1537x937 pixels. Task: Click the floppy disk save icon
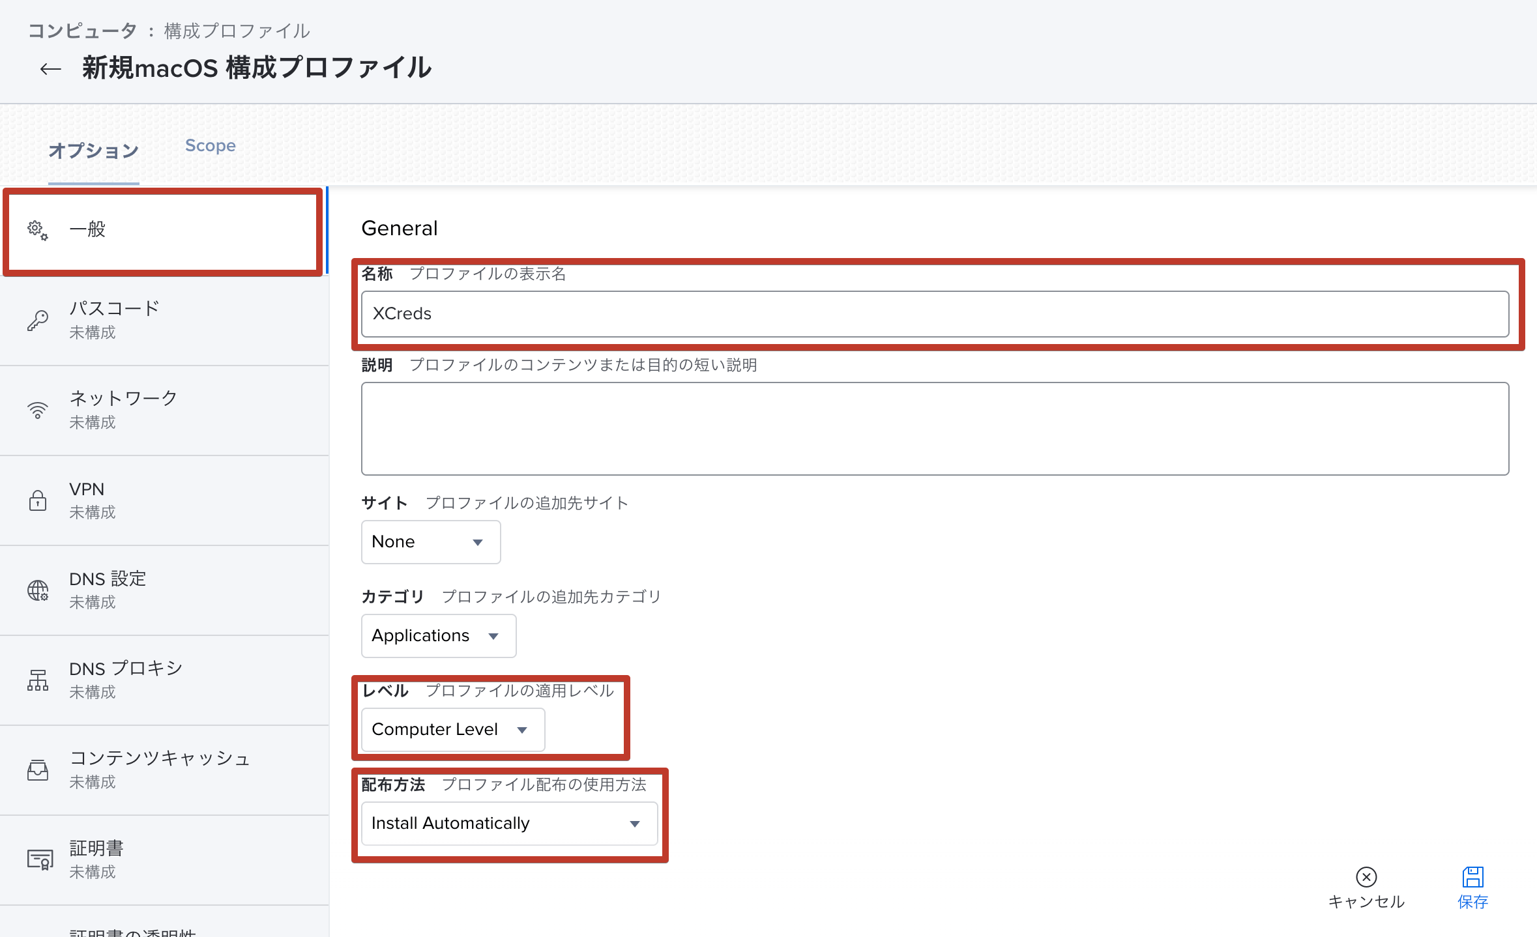click(1472, 877)
